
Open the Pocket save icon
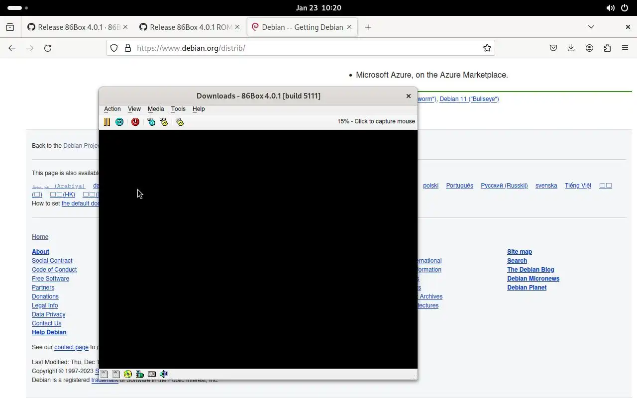coord(553,48)
